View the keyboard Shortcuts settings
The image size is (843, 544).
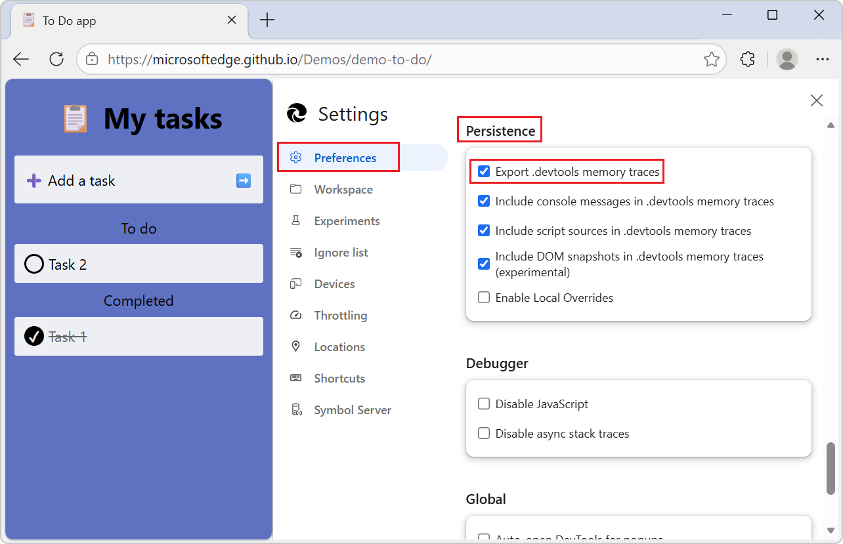tap(339, 378)
